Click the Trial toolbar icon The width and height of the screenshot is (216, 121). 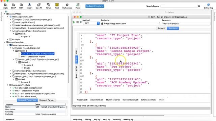point(57,6)
